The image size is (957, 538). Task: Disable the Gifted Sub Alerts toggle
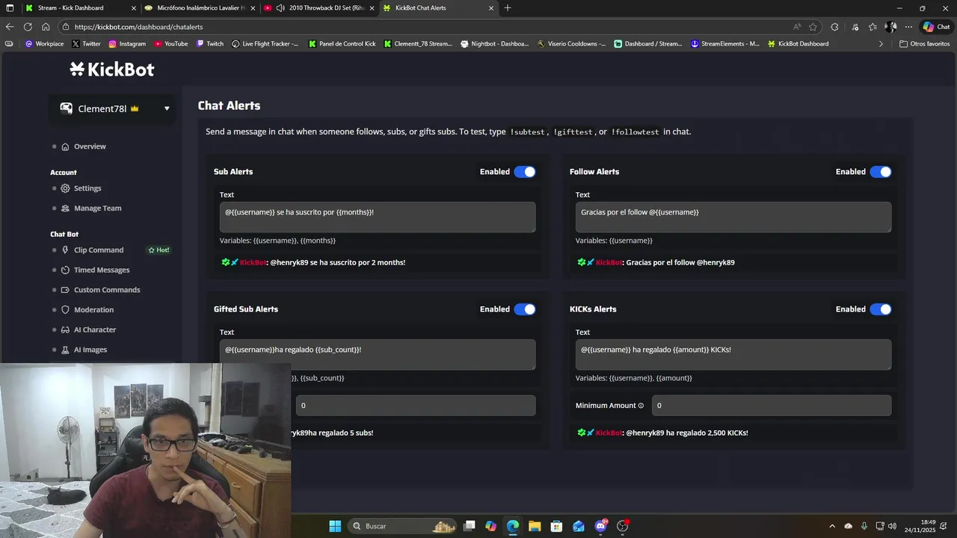[525, 309]
